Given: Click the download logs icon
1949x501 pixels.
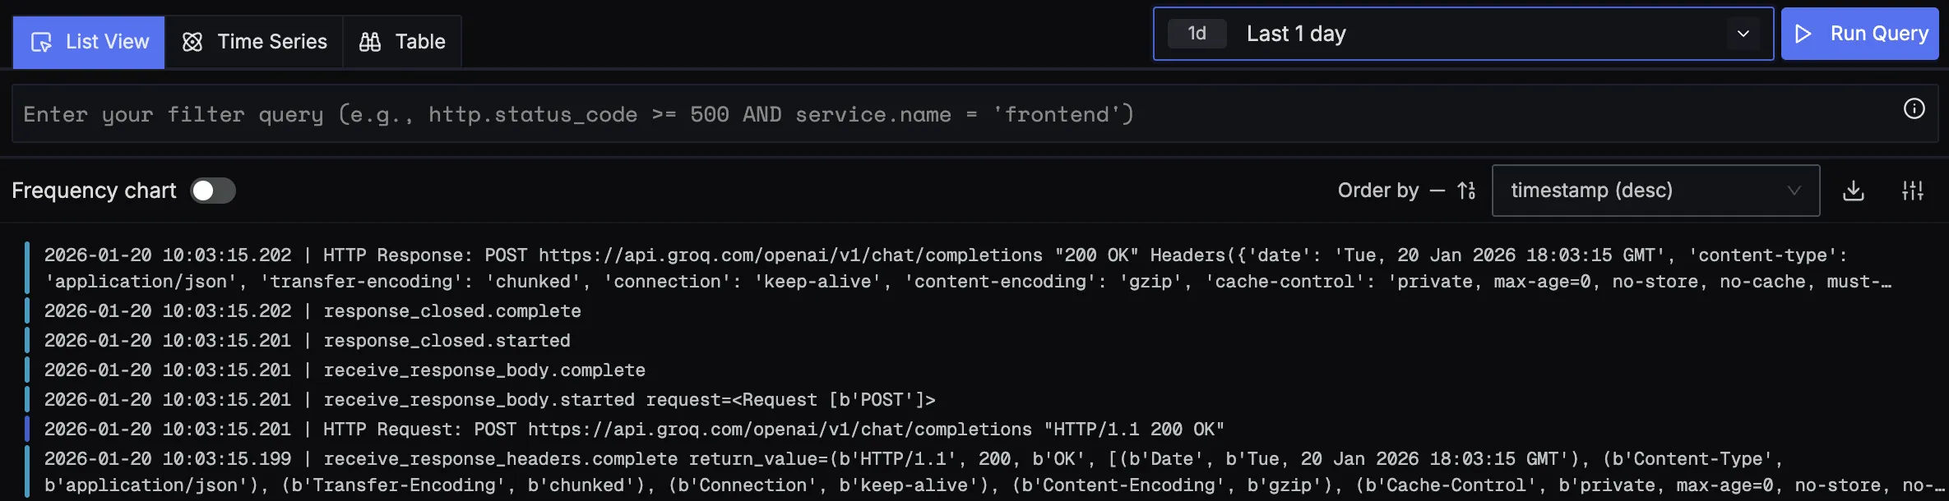Looking at the screenshot, I should pos(1854,191).
